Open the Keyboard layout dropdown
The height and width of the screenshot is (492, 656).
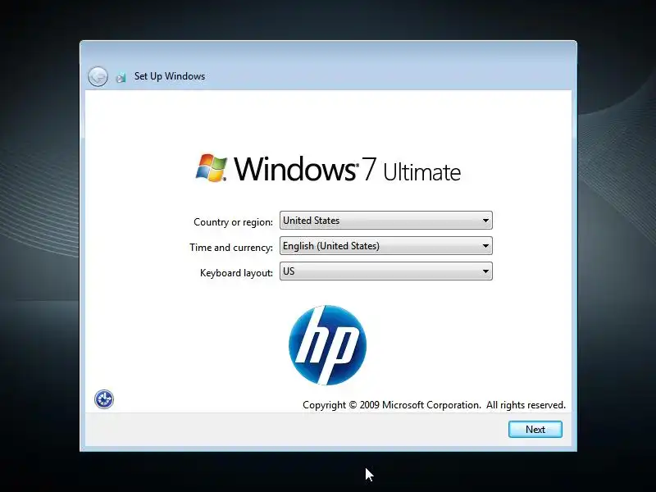pyautogui.click(x=385, y=271)
